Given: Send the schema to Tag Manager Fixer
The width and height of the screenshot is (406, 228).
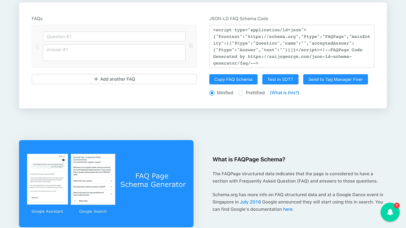Looking at the screenshot, I should pos(335,79).
